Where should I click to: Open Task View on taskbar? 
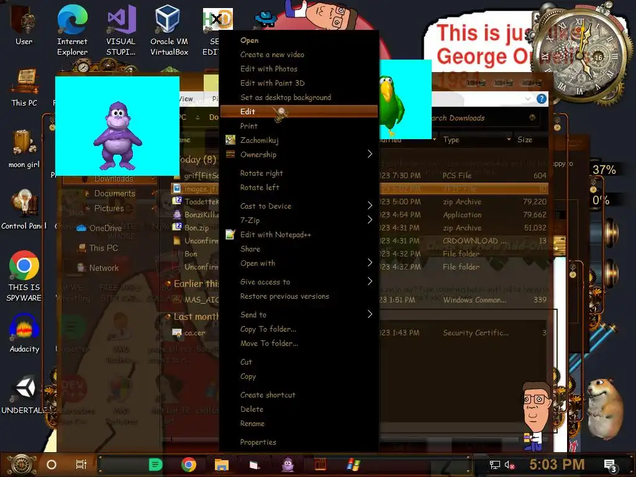coord(81,465)
